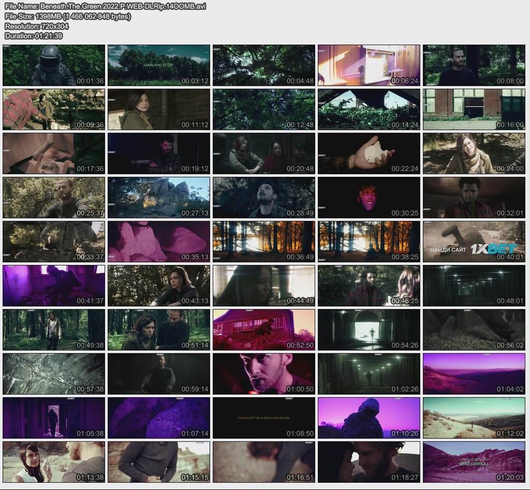Select the thumbnail at 00:06:24
The height and width of the screenshot is (490, 530).
(369, 65)
